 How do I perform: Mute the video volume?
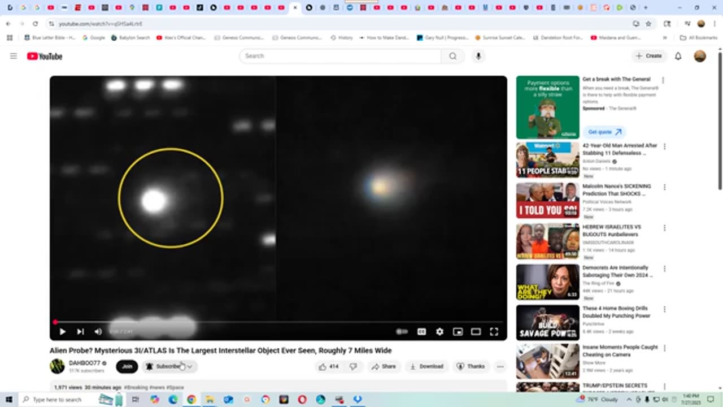(x=98, y=332)
